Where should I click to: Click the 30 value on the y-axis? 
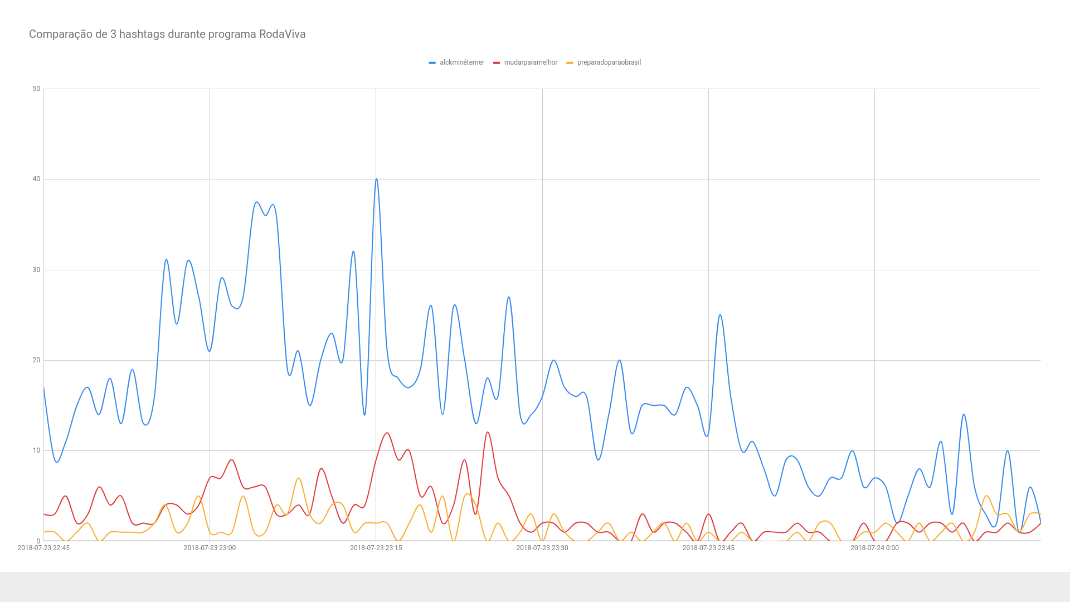coord(37,270)
